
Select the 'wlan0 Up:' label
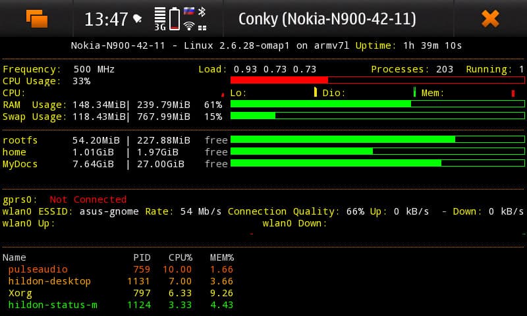pyautogui.click(x=28, y=223)
